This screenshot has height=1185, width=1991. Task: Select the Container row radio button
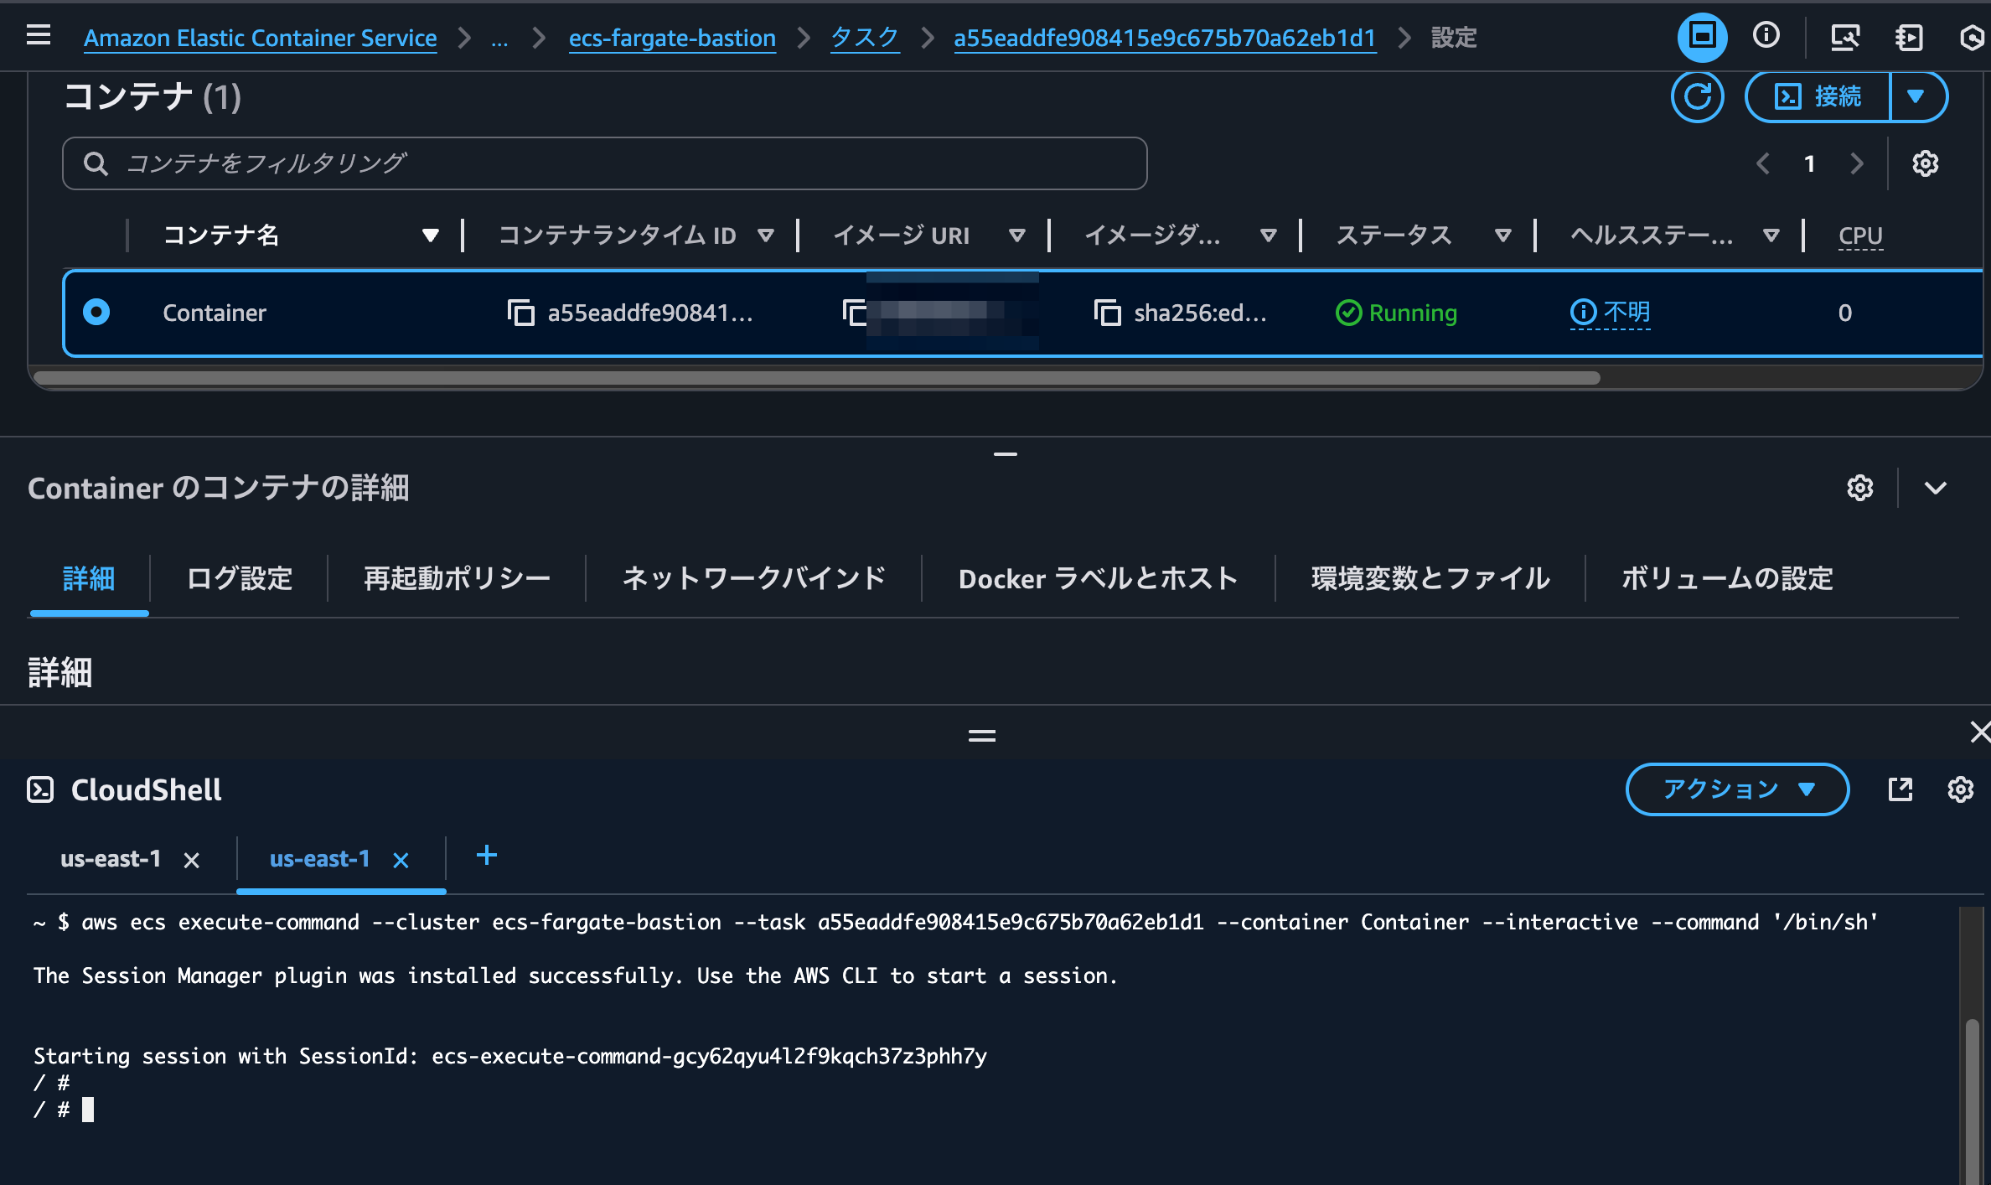coord(96,313)
